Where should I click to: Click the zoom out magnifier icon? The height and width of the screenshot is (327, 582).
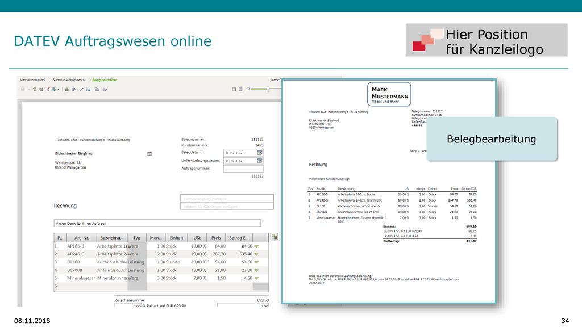tap(248, 89)
